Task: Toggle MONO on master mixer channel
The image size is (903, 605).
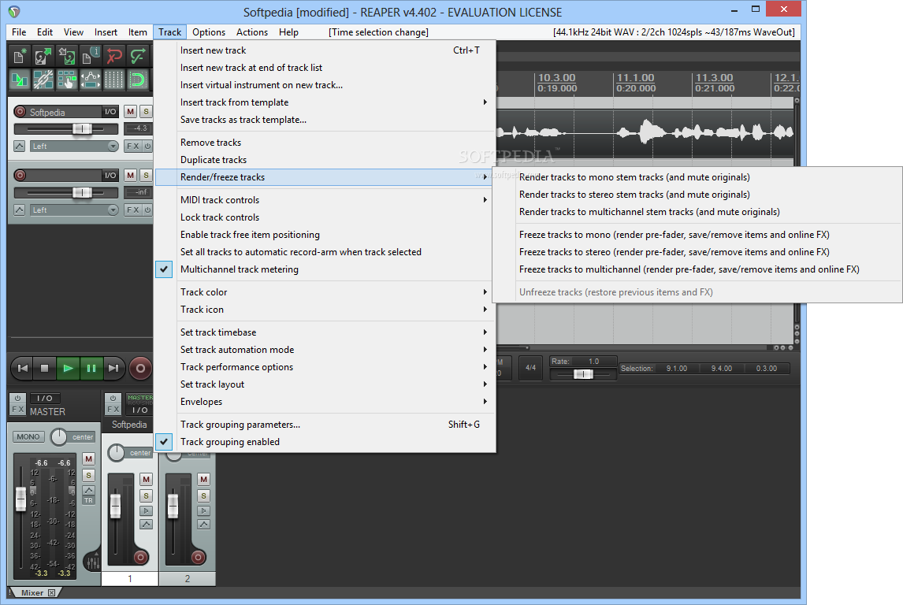Action: point(28,437)
